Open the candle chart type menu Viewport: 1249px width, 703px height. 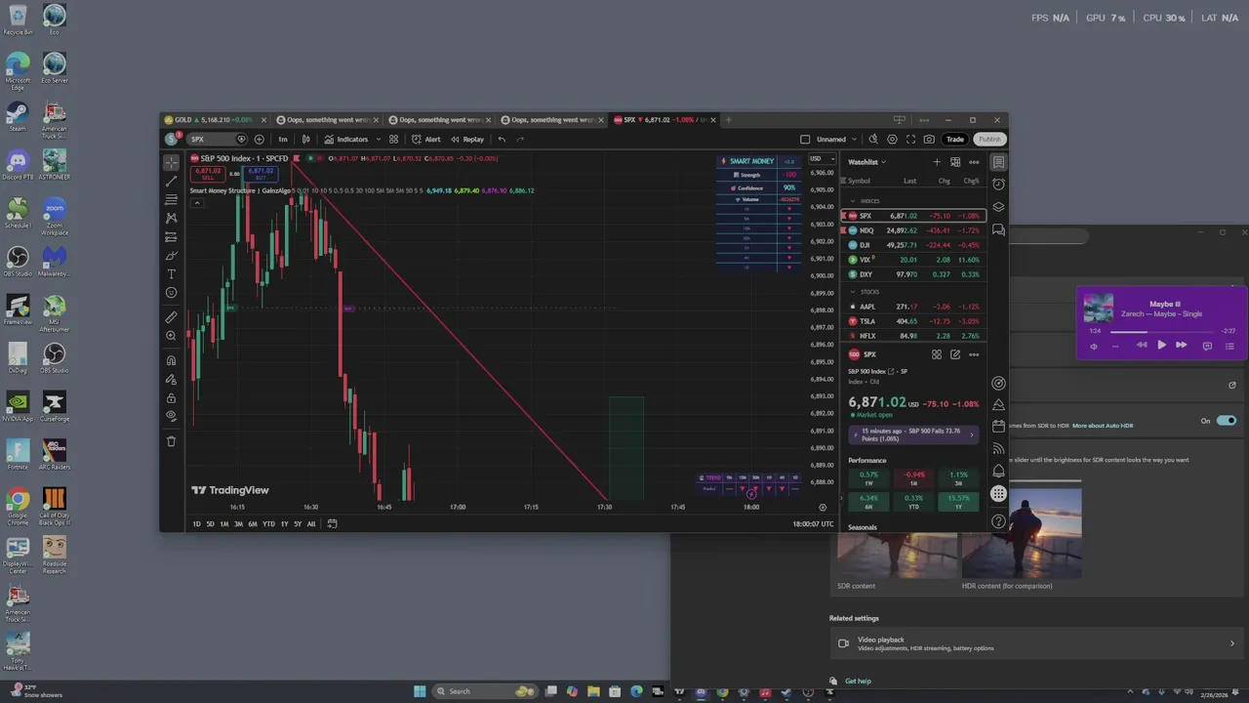(306, 139)
